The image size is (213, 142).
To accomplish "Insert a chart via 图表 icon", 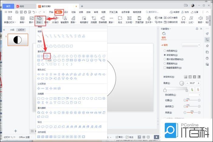I will coord(73,18).
